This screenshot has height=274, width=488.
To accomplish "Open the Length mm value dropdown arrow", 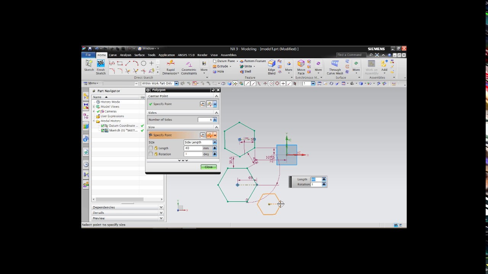I will 215,148.
